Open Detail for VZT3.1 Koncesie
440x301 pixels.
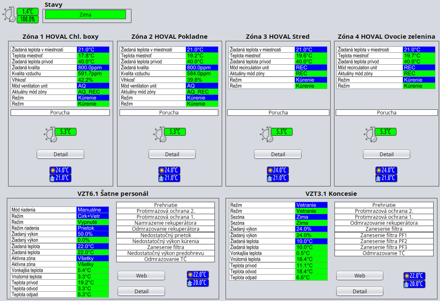(360, 291)
